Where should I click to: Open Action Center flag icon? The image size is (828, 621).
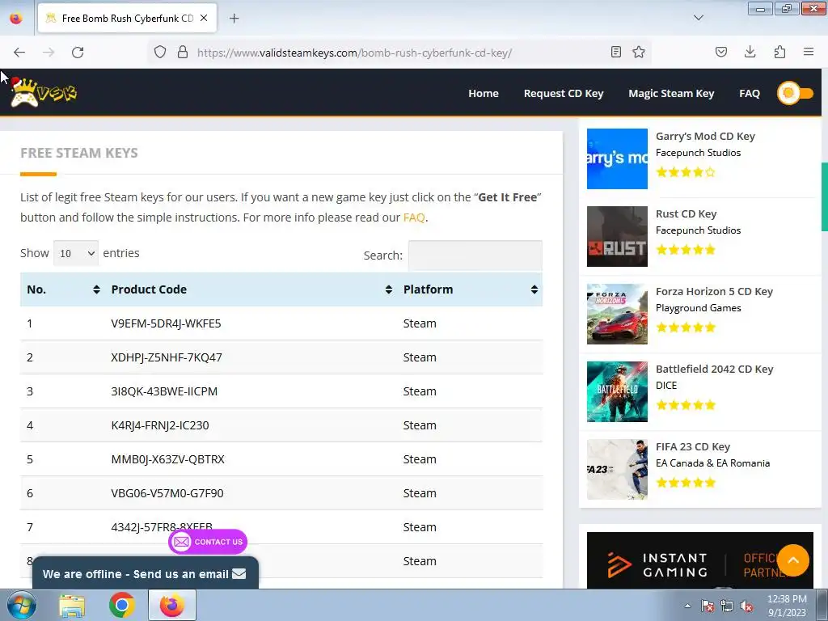708,606
